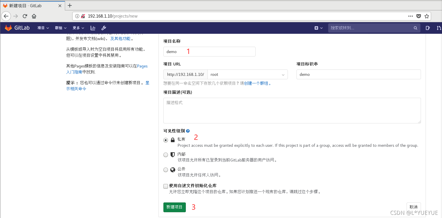Screen dimensions: 442x218
Task: Open the issues icon in navbar
Action: click(x=428, y=28)
